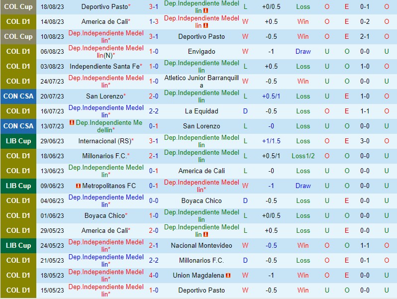Screen dimensions: 397x299
Task: Open Atletico Junior Barranquilla team link
Action: coord(201,82)
